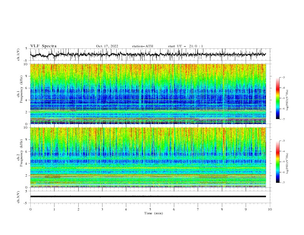This screenshot has height=235, width=304.
Task: Click time-axis tick label "7"
Action: pos(198,209)
